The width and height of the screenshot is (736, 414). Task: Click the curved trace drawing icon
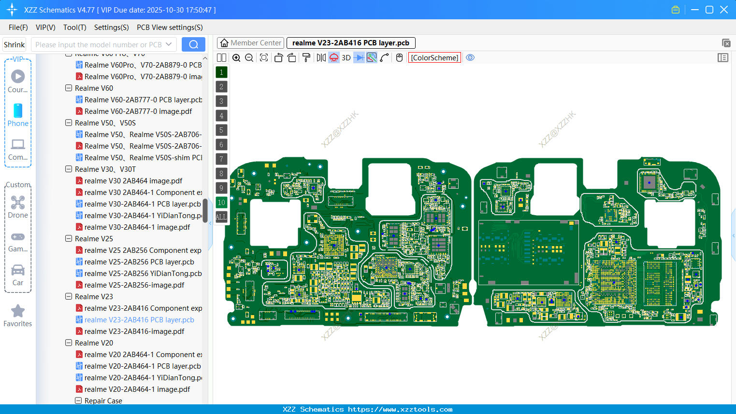[x=384, y=57]
